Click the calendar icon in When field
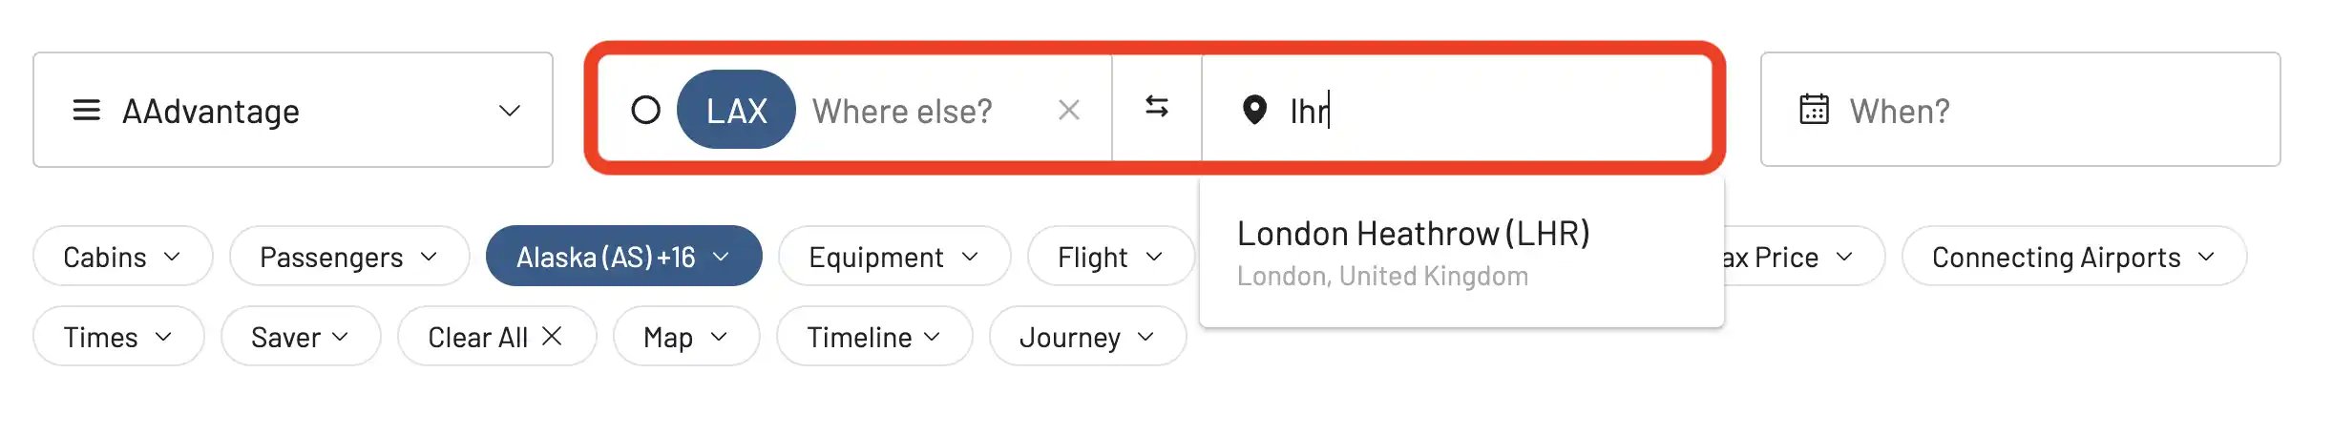This screenshot has height=435, width=2333. click(x=1814, y=110)
